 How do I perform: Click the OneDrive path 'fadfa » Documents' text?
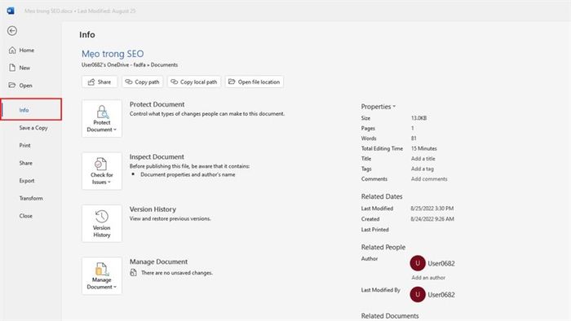coord(156,64)
